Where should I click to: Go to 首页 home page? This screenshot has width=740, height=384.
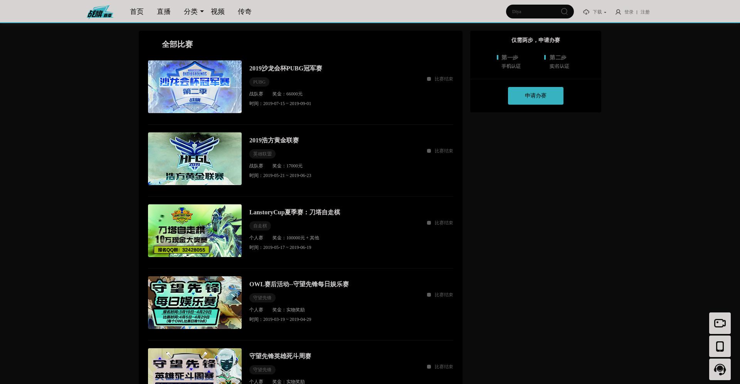point(137,12)
